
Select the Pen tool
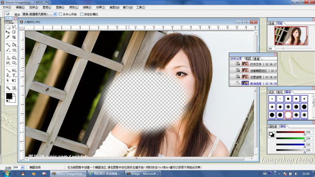[8, 75]
